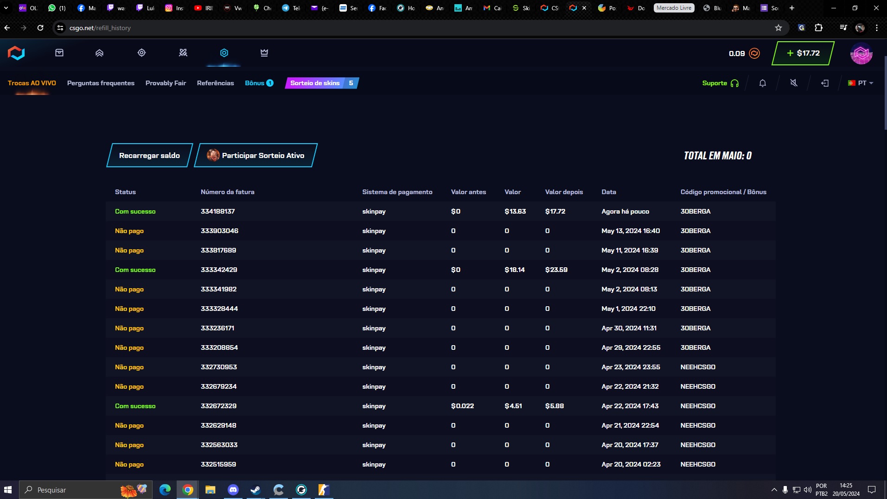Open the notifications bell icon

click(762, 83)
